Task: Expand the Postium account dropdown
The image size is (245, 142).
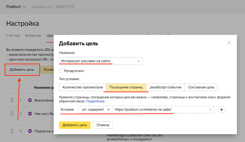Action: (16, 7)
